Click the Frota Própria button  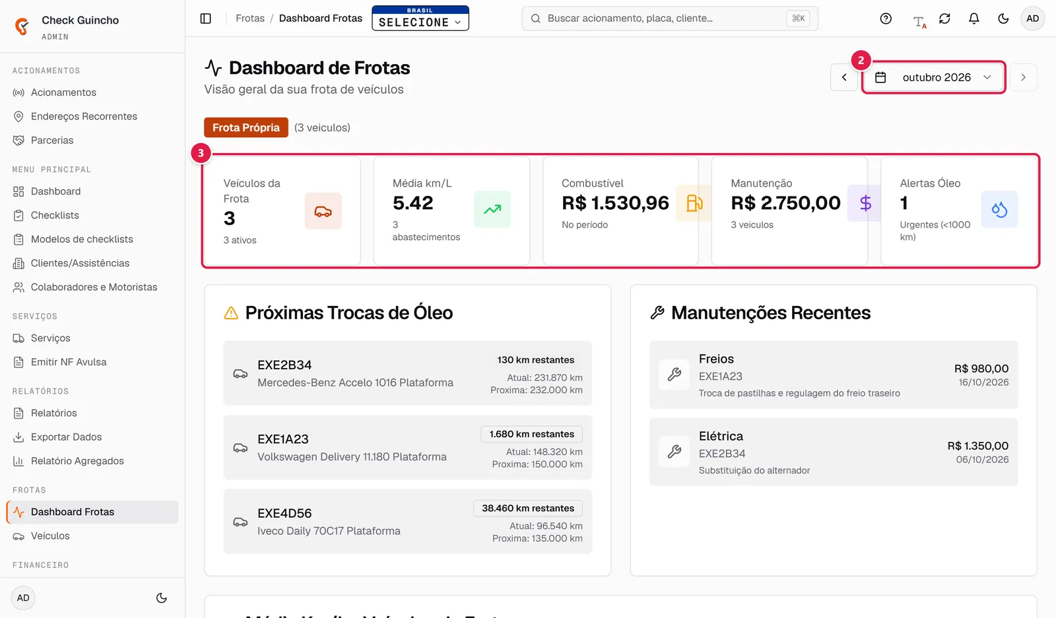click(x=246, y=127)
